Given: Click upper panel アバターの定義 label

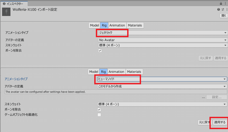Looking at the screenshot, I should coord(15,40).
